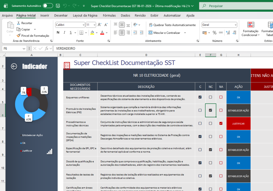The image size is (273, 191).
Task: Open Formatação Condicional icon
Action: click(x=251, y=25)
